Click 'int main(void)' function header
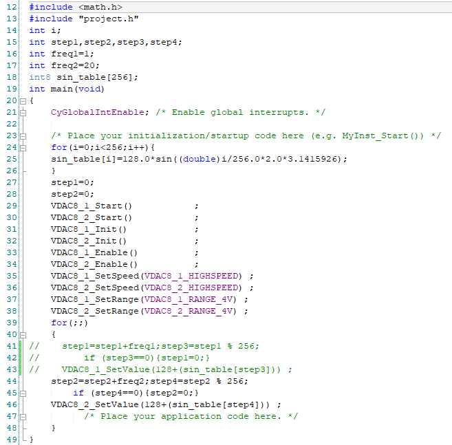This screenshot has height=445, width=452. [x=67, y=89]
